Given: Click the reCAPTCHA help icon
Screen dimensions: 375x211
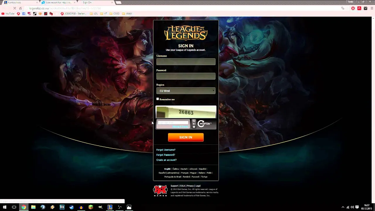Looking at the screenshot, I should point(194,127).
